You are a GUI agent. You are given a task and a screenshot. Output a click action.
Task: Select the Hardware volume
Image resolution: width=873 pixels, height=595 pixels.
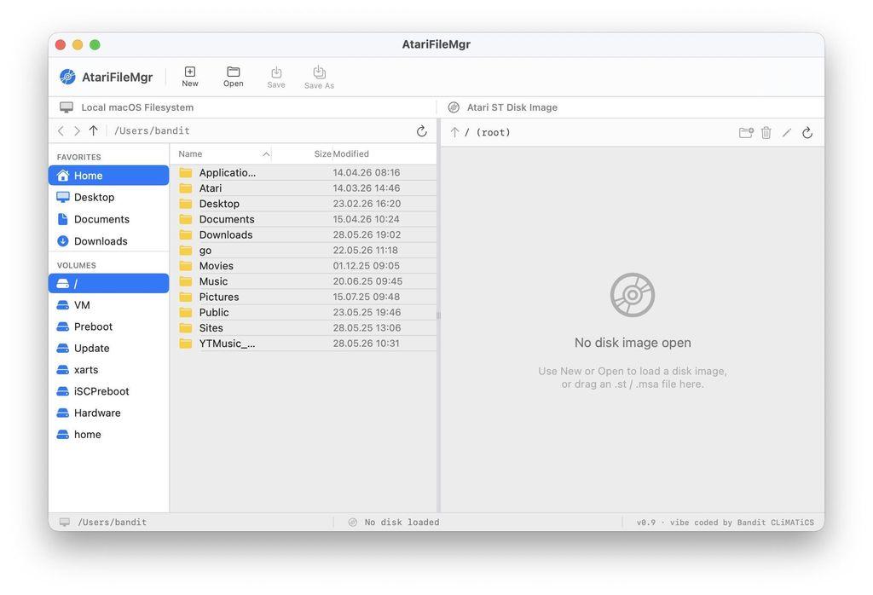pyautogui.click(x=108, y=413)
